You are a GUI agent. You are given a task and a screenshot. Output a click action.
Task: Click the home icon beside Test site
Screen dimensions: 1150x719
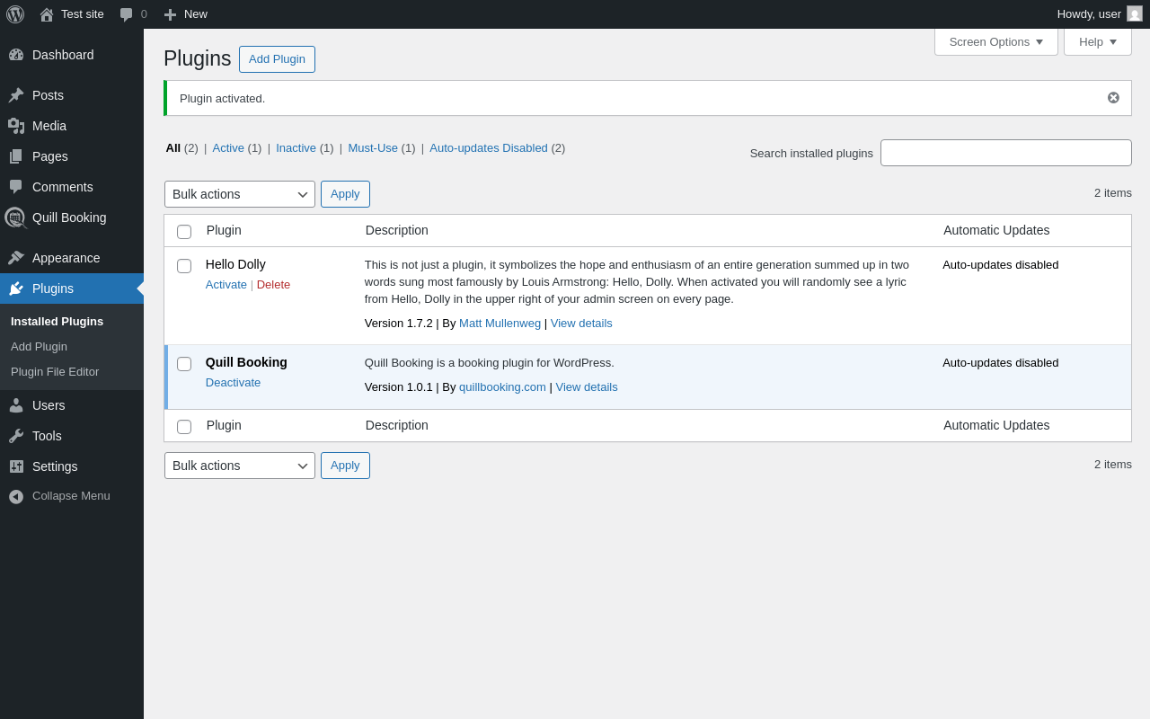click(x=47, y=14)
